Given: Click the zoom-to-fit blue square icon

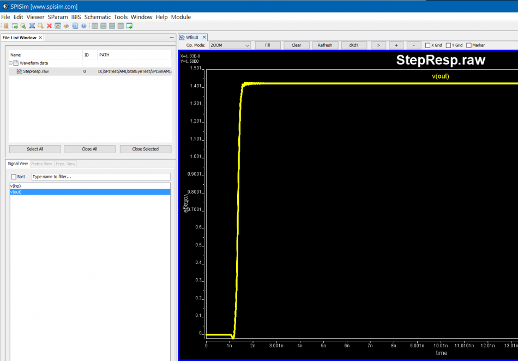Looking at the screenshot, I should [x=32, y=26].
